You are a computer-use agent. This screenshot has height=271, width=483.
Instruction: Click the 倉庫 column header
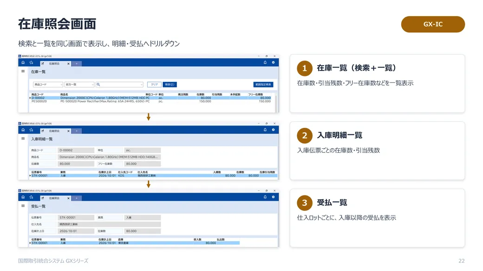[x=120, y=239]
